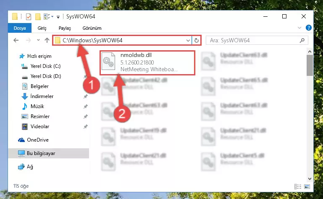
Task: Open Müzik folder in sidebar
Action: click(37, 106)
